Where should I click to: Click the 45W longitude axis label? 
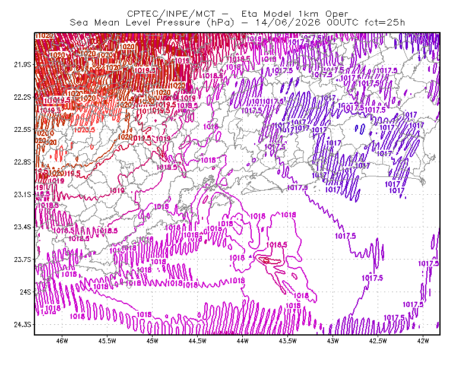click(x=153, y=341)
